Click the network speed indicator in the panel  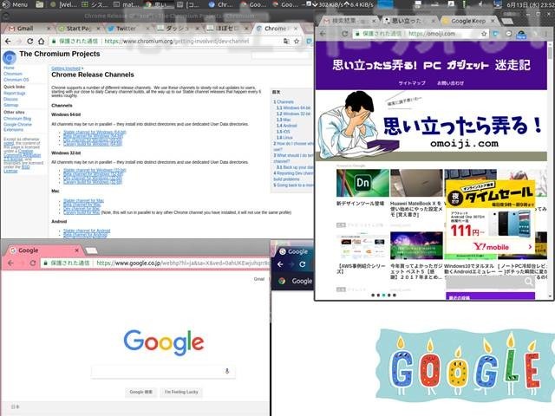pyautogui.click(x=343, y=4)
